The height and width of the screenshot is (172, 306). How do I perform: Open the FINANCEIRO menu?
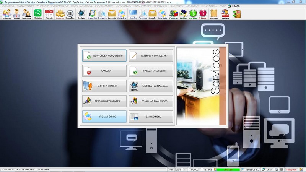tap(161, 6)
